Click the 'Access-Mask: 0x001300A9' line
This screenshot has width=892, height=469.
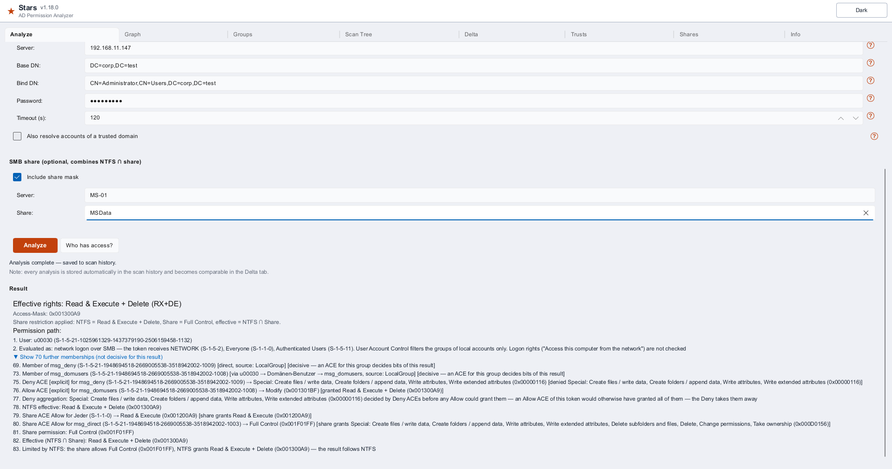(x=46, y=314)
